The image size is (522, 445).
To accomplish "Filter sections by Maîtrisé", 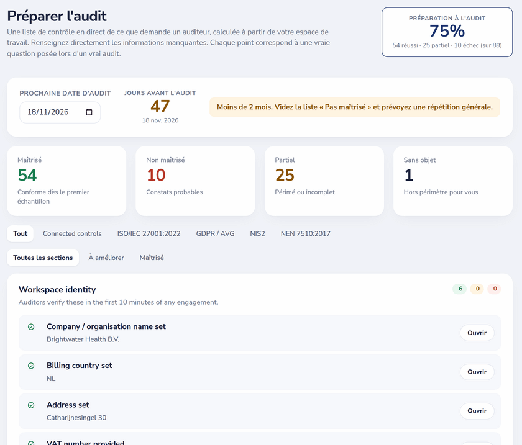I will pyautogui.click(x=152, y=258).
